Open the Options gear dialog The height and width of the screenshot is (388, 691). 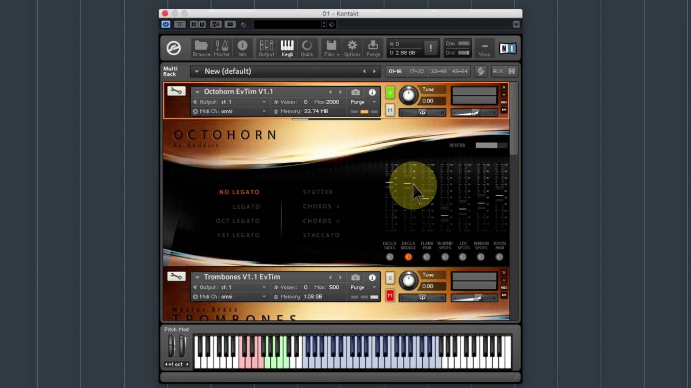(x=352, y=48)
